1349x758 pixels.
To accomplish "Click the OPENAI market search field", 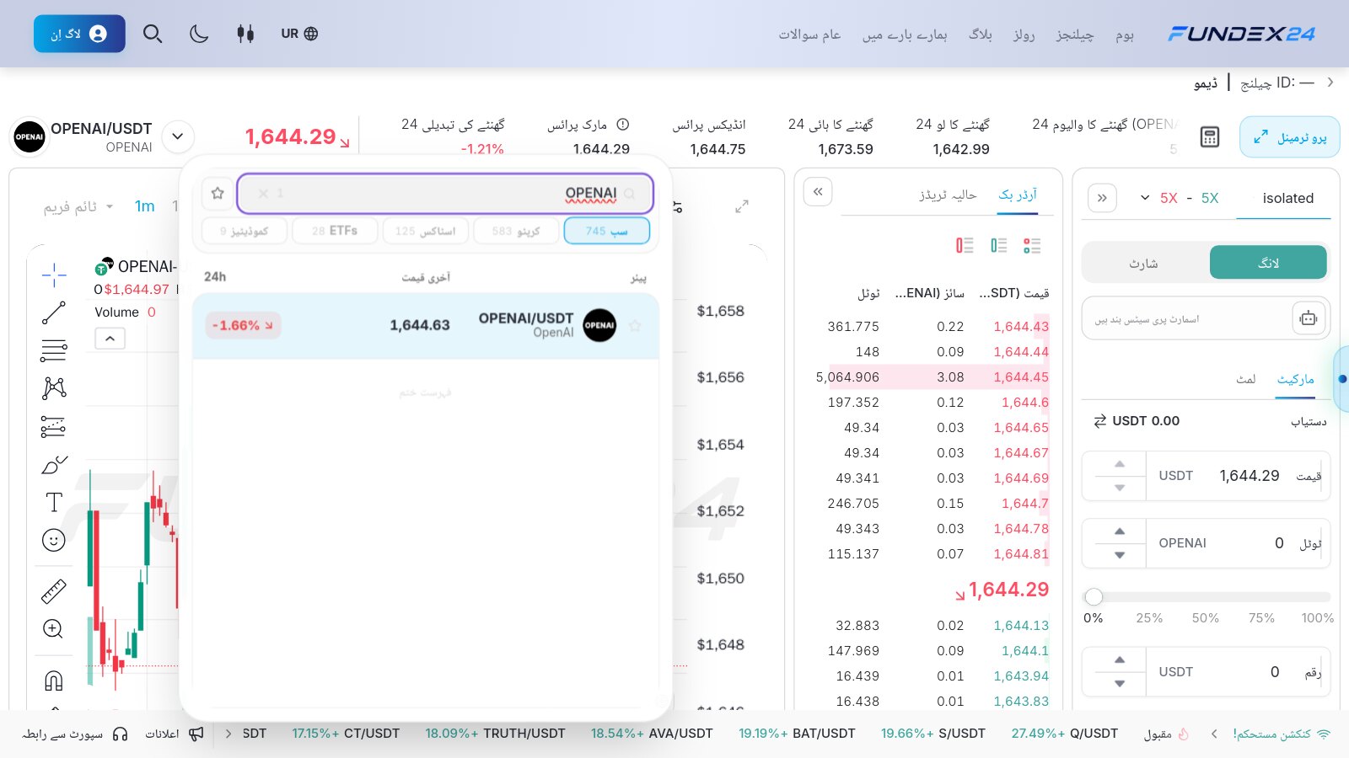I will [x=445, y=194].
